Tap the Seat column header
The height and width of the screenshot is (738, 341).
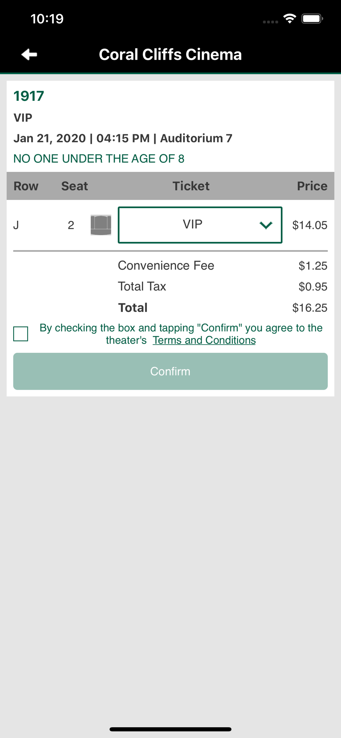point(75,186)
